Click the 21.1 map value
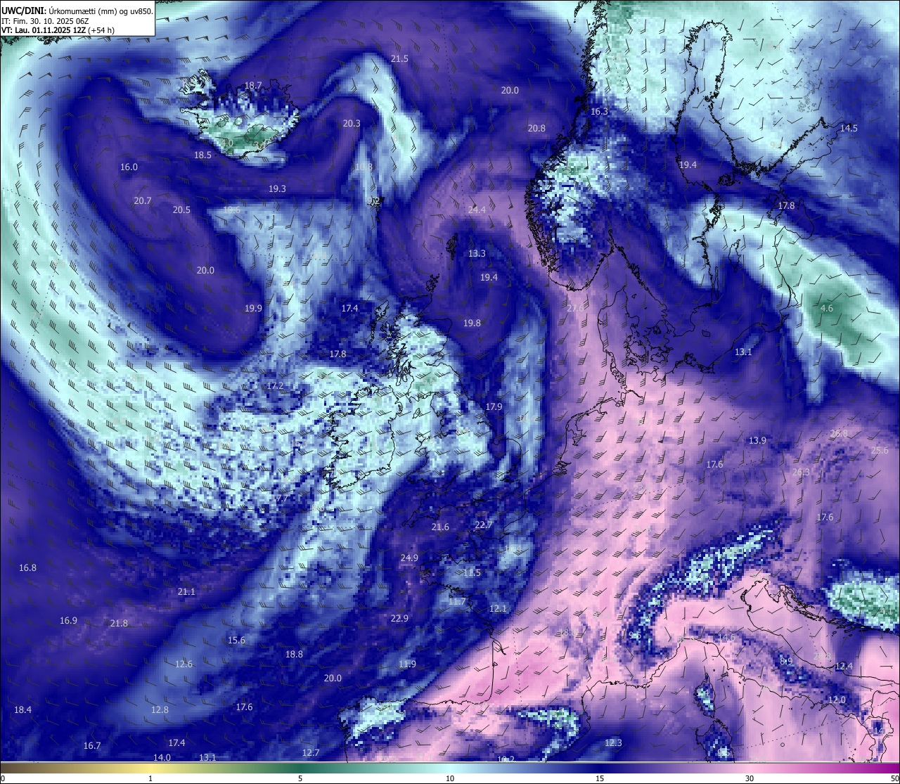The height and width of the screenshot is (784, 900). tap(186, 592)
